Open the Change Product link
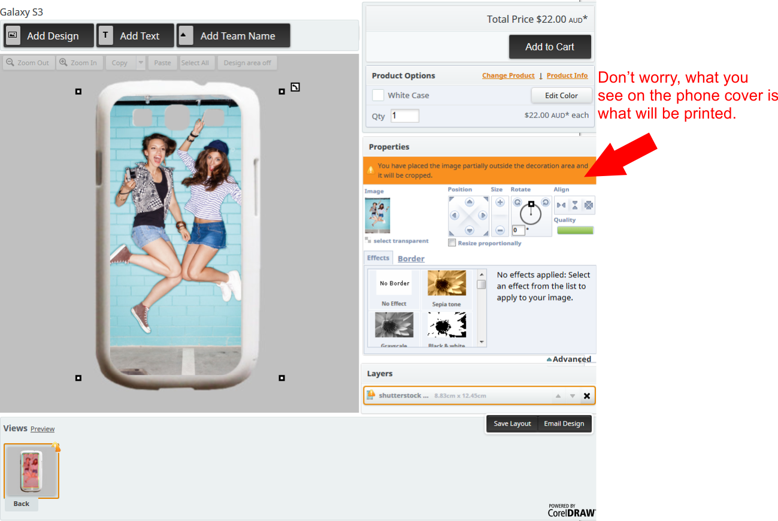This screenshot has height=521, width=778. click(x=508, y=75)
